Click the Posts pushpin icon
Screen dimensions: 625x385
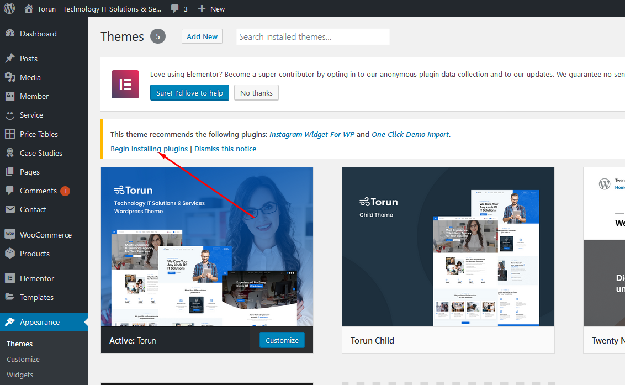[x=10, y=58]
